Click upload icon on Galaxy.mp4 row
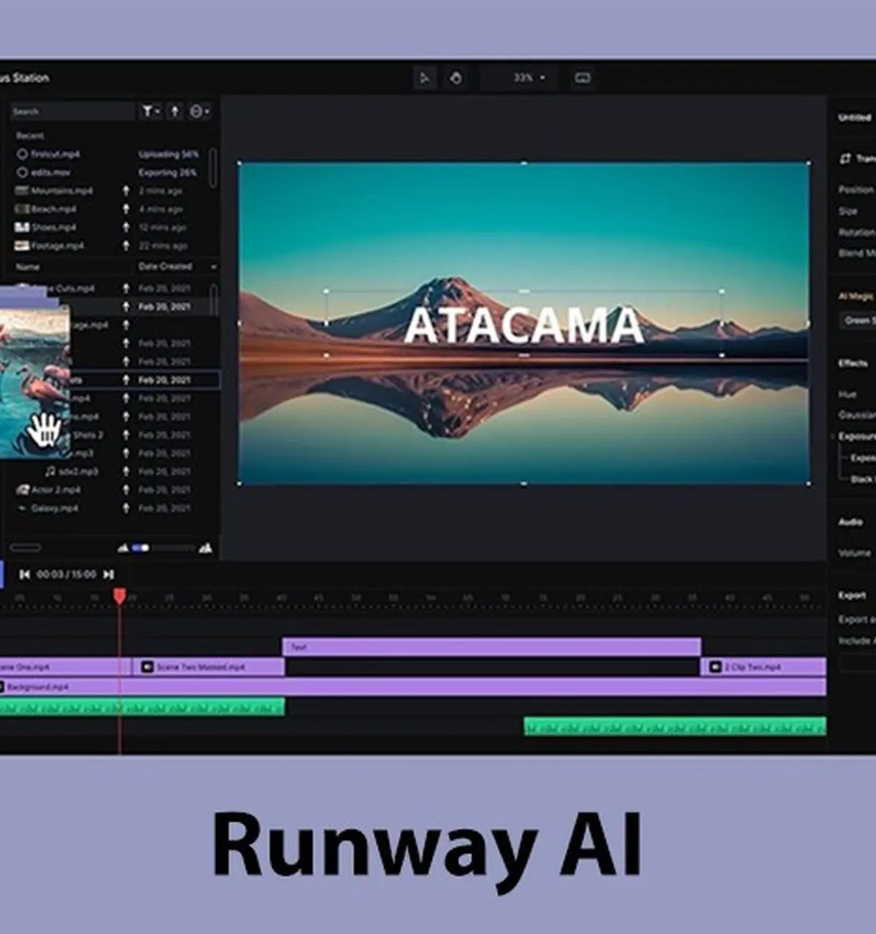This screenshot has width=876, height=934. 126,508
